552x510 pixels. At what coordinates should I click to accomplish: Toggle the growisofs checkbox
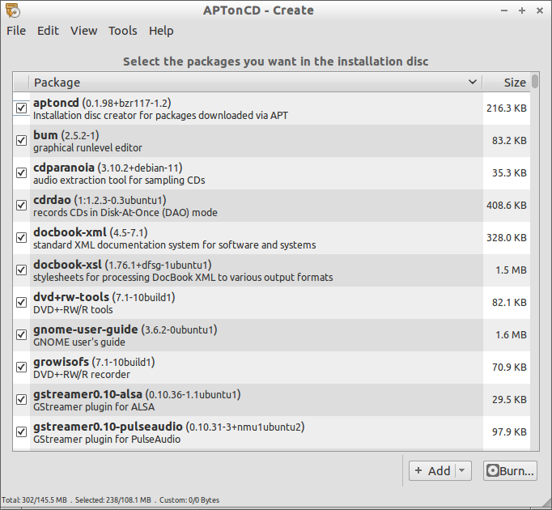pos(22,367)
